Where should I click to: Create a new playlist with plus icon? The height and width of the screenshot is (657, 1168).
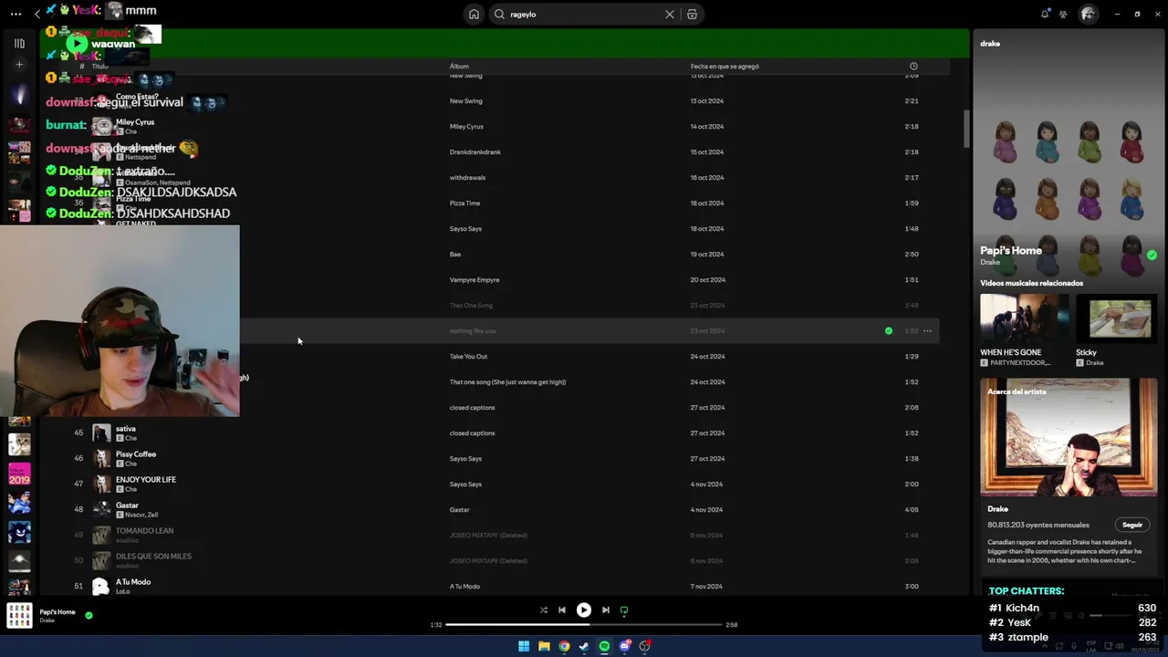pyautogui.click(x=19, y=65)
